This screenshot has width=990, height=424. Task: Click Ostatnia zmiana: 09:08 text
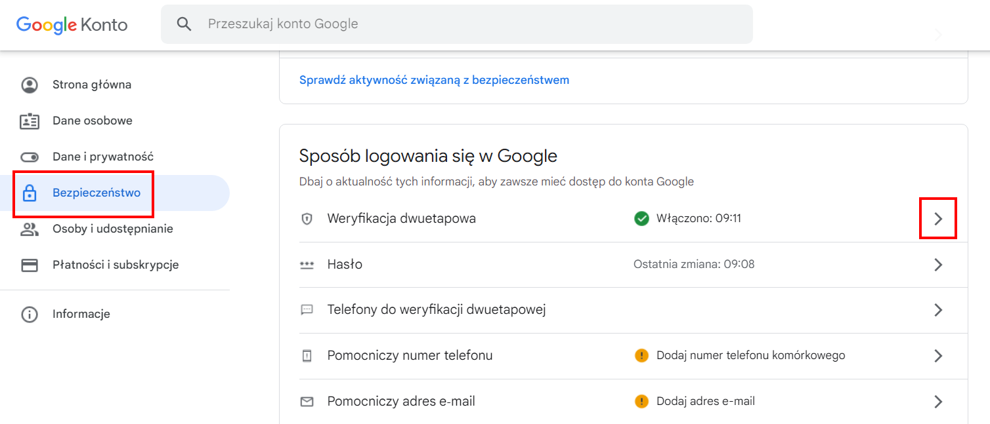(694, 264)
